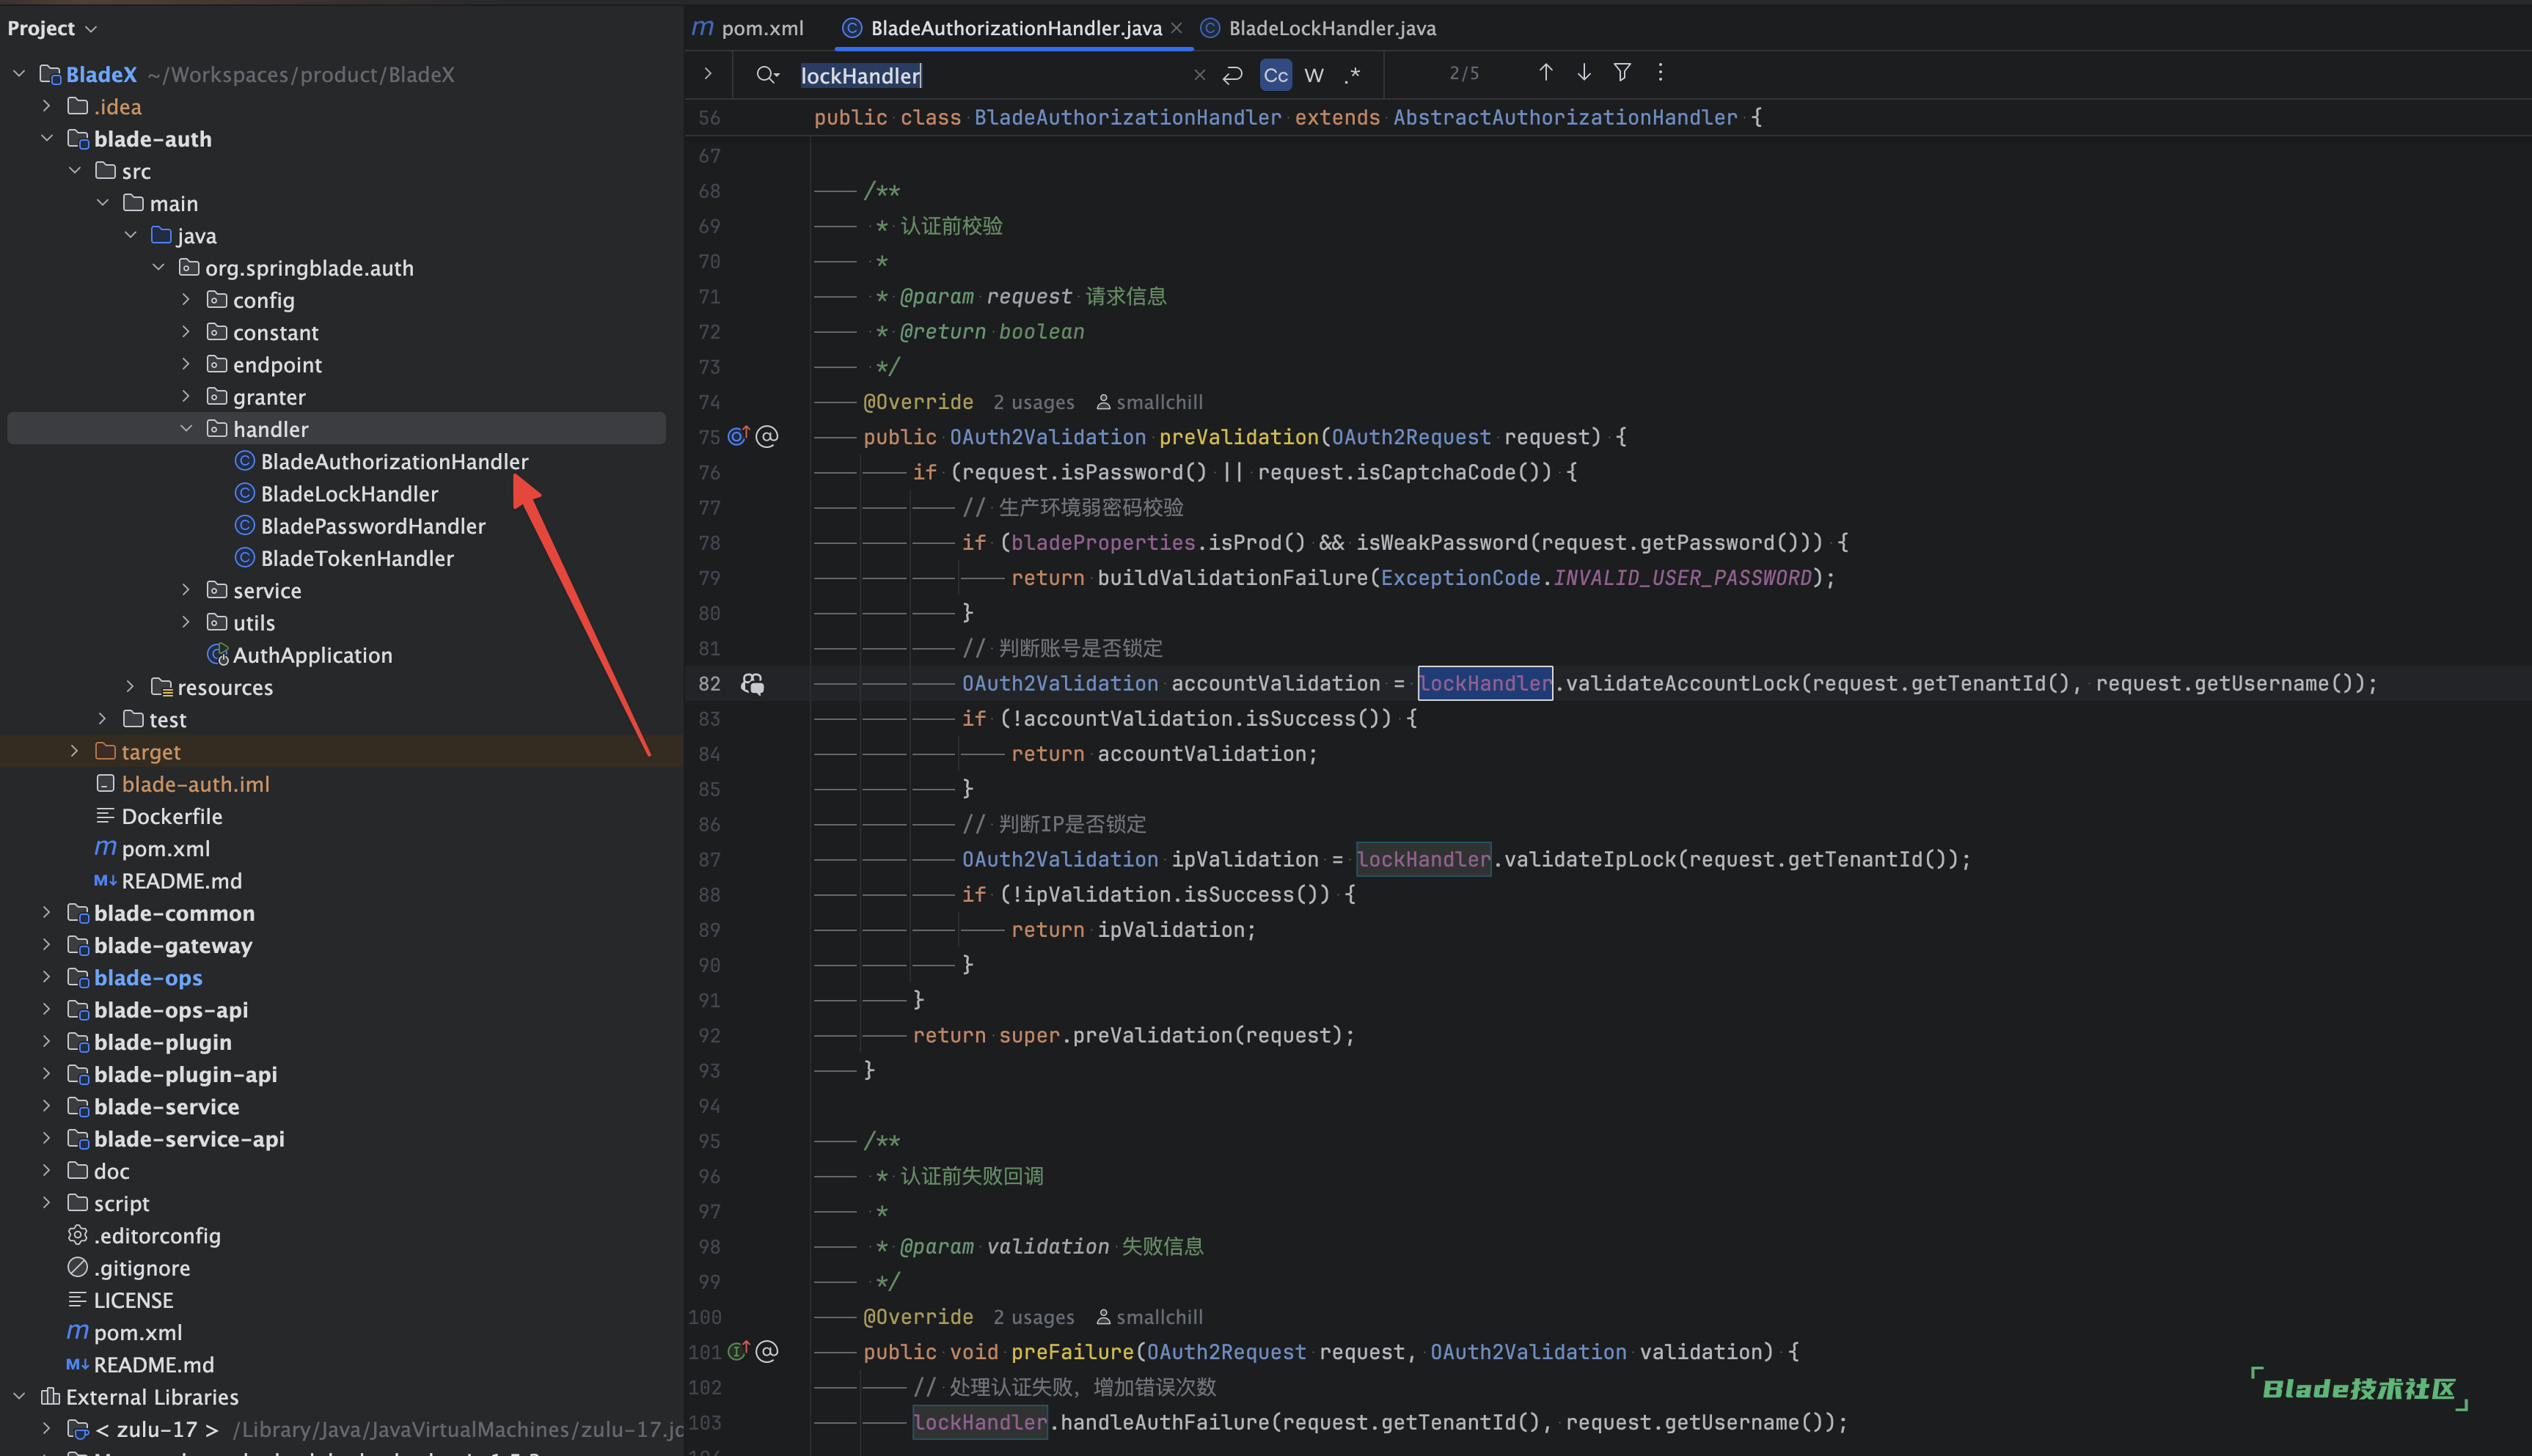Click the LICENSE file icon
2532x1456 pixels.
(x=77, y=1300)
